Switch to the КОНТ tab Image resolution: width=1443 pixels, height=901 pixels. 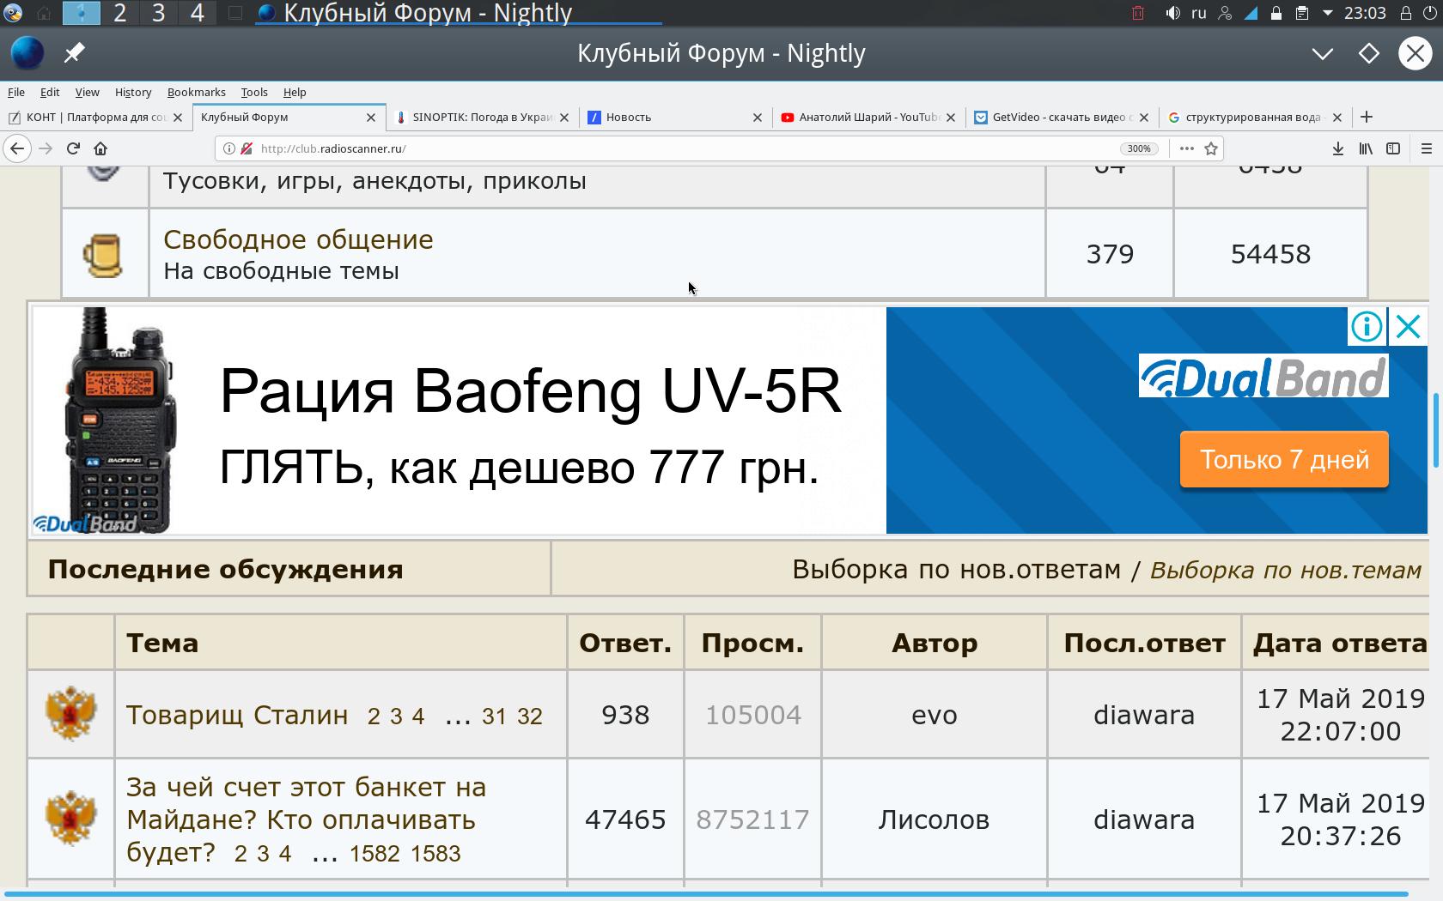click(94, 117)
